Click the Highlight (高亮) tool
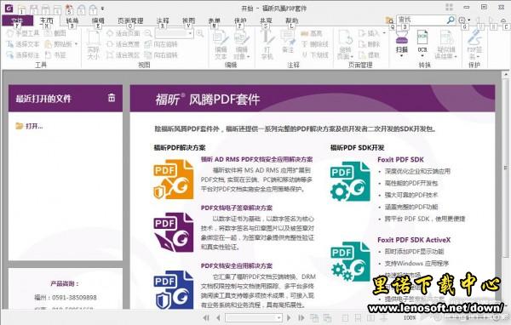 (x=311, y=33)
